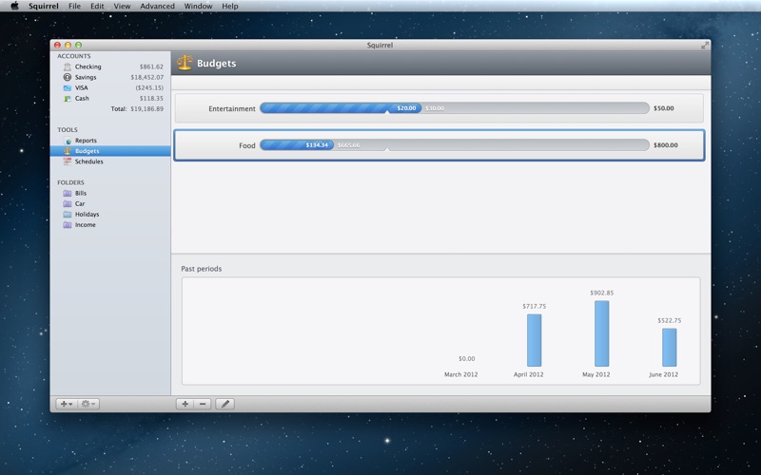The height and width of the screenshot is (475, 761).
Task: Select the Savings account icon
Action: 68,77
